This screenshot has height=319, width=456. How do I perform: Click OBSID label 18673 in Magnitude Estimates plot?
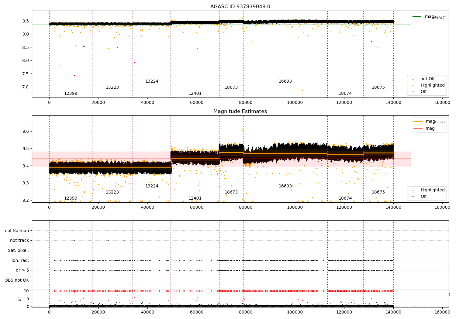[231, 192]
